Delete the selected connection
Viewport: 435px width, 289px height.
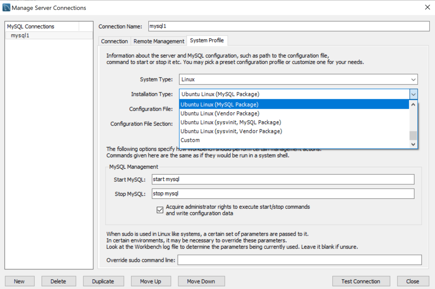coord(58,281)
